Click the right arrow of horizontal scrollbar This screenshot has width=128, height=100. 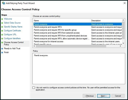[120, 46]
